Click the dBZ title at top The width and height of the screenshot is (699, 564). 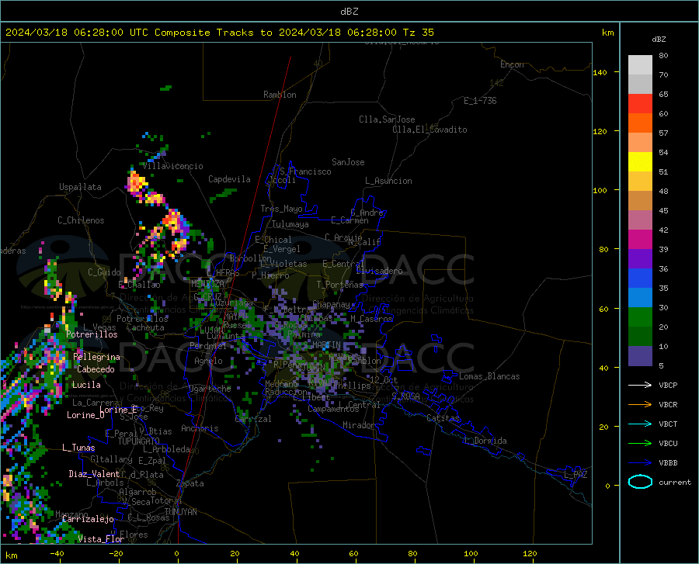pyautogui.click(x=349, y=12)
